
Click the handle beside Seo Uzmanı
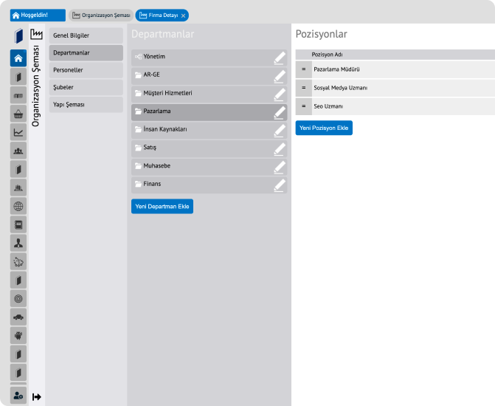point(304,106)
